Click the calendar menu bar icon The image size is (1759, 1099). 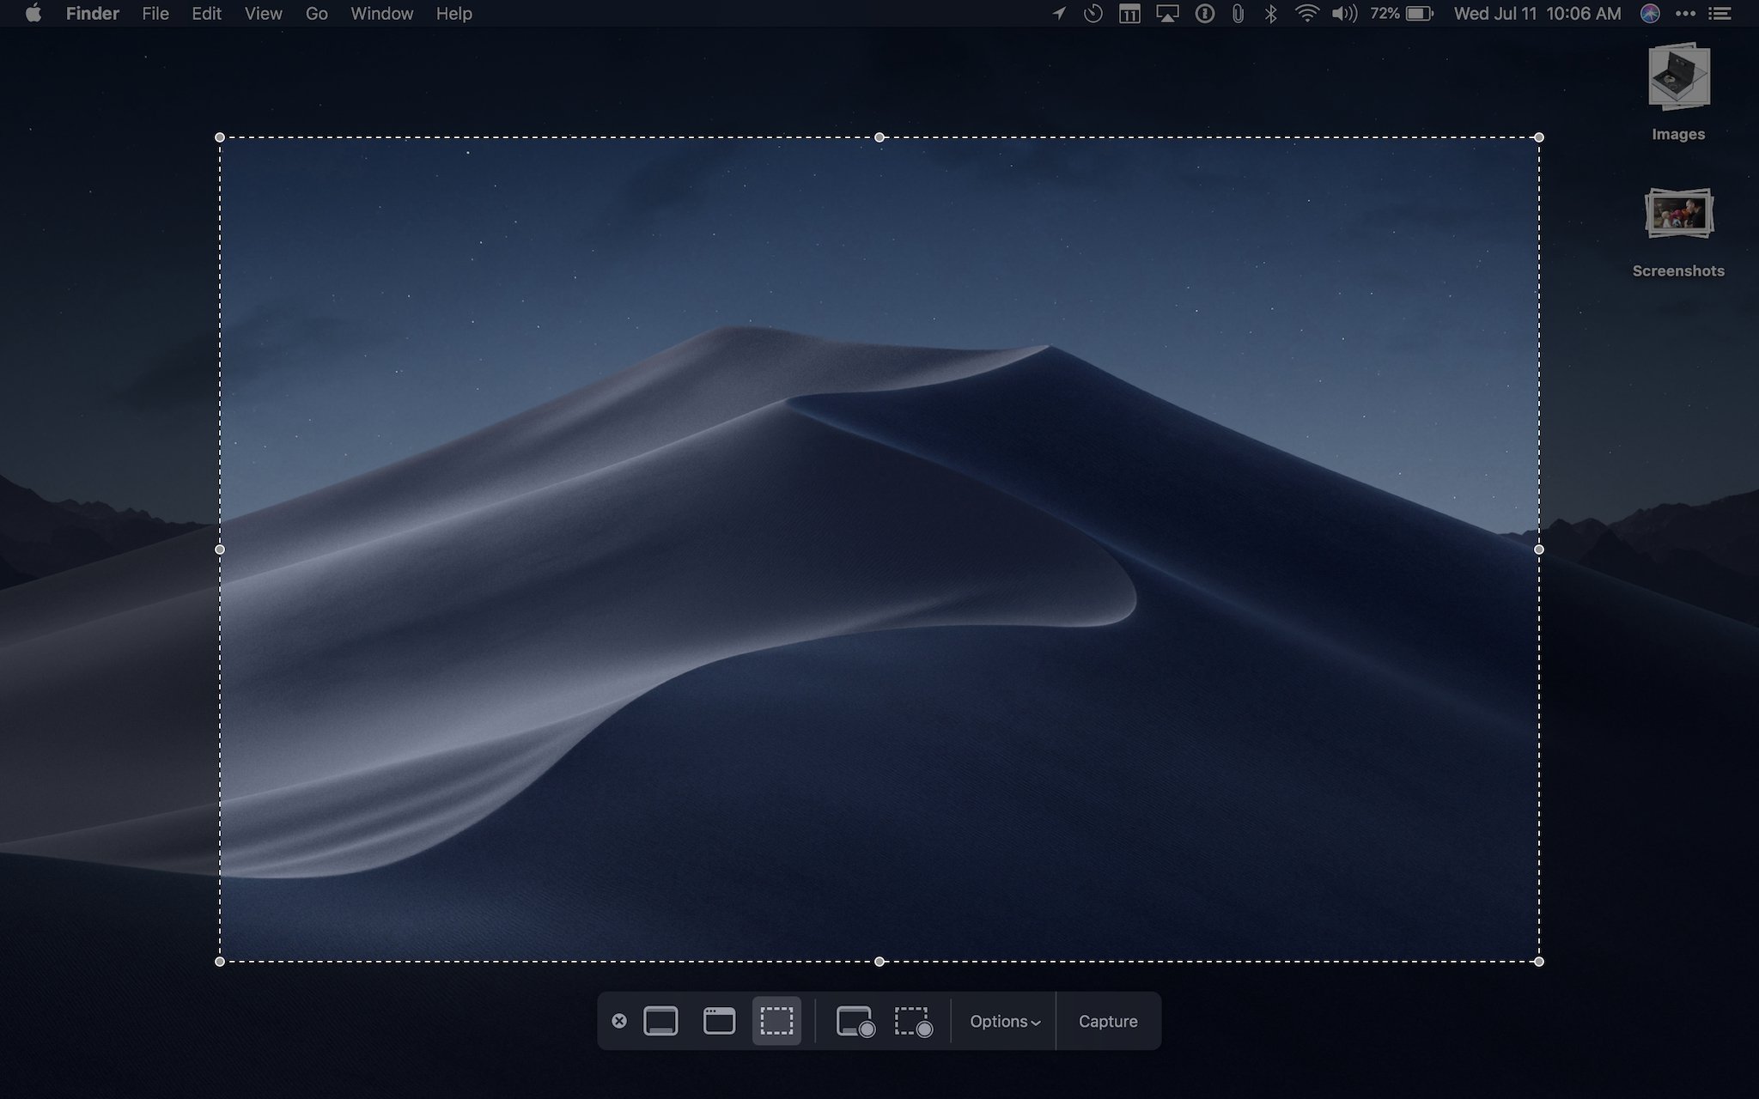click(1129, 14)
